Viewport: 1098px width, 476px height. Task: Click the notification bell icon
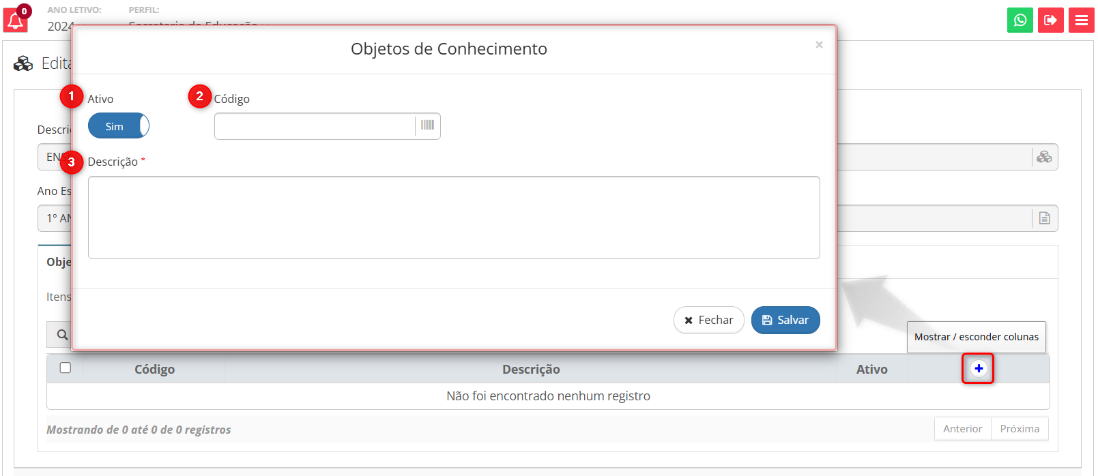pos(15,20)
